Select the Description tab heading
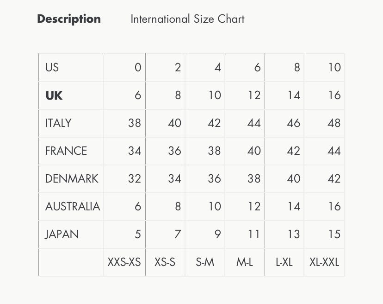Screen dimensions: 383x304 [69, 19]
